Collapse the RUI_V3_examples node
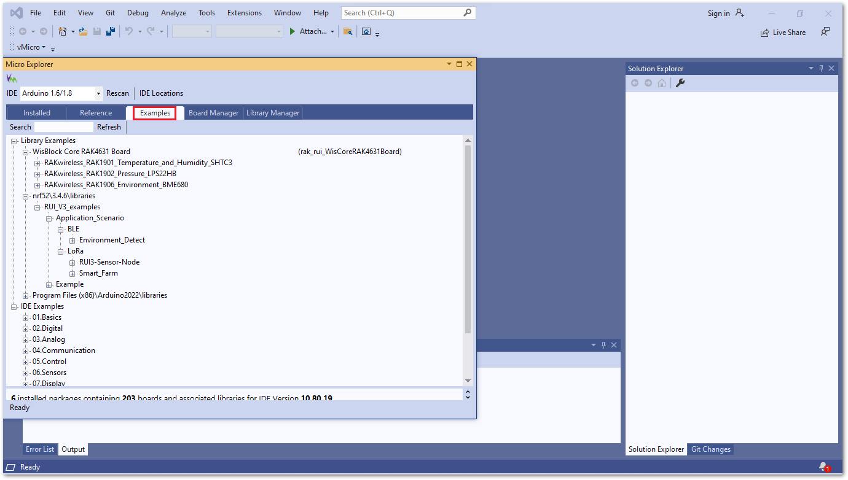 tap(37, 207)
